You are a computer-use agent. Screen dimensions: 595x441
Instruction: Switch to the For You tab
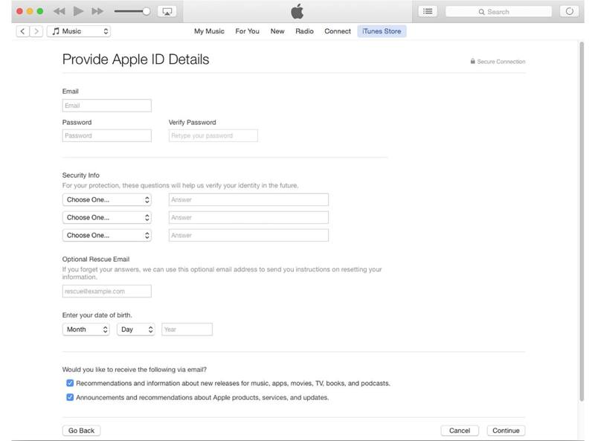(x=248, y=31)
